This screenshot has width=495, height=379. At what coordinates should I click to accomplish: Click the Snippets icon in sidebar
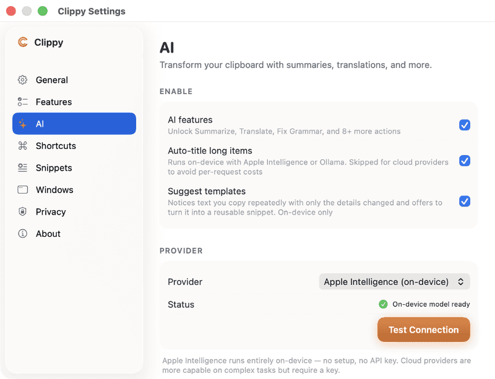coord(22,168)
